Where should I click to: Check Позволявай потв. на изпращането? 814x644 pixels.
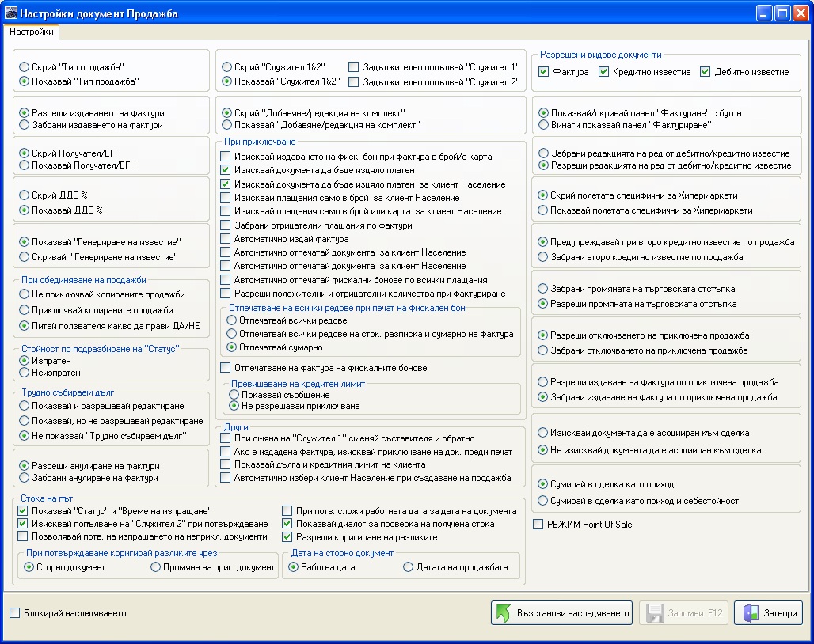(22, 536)
